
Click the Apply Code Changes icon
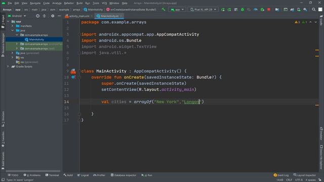(x=236, y=10)
